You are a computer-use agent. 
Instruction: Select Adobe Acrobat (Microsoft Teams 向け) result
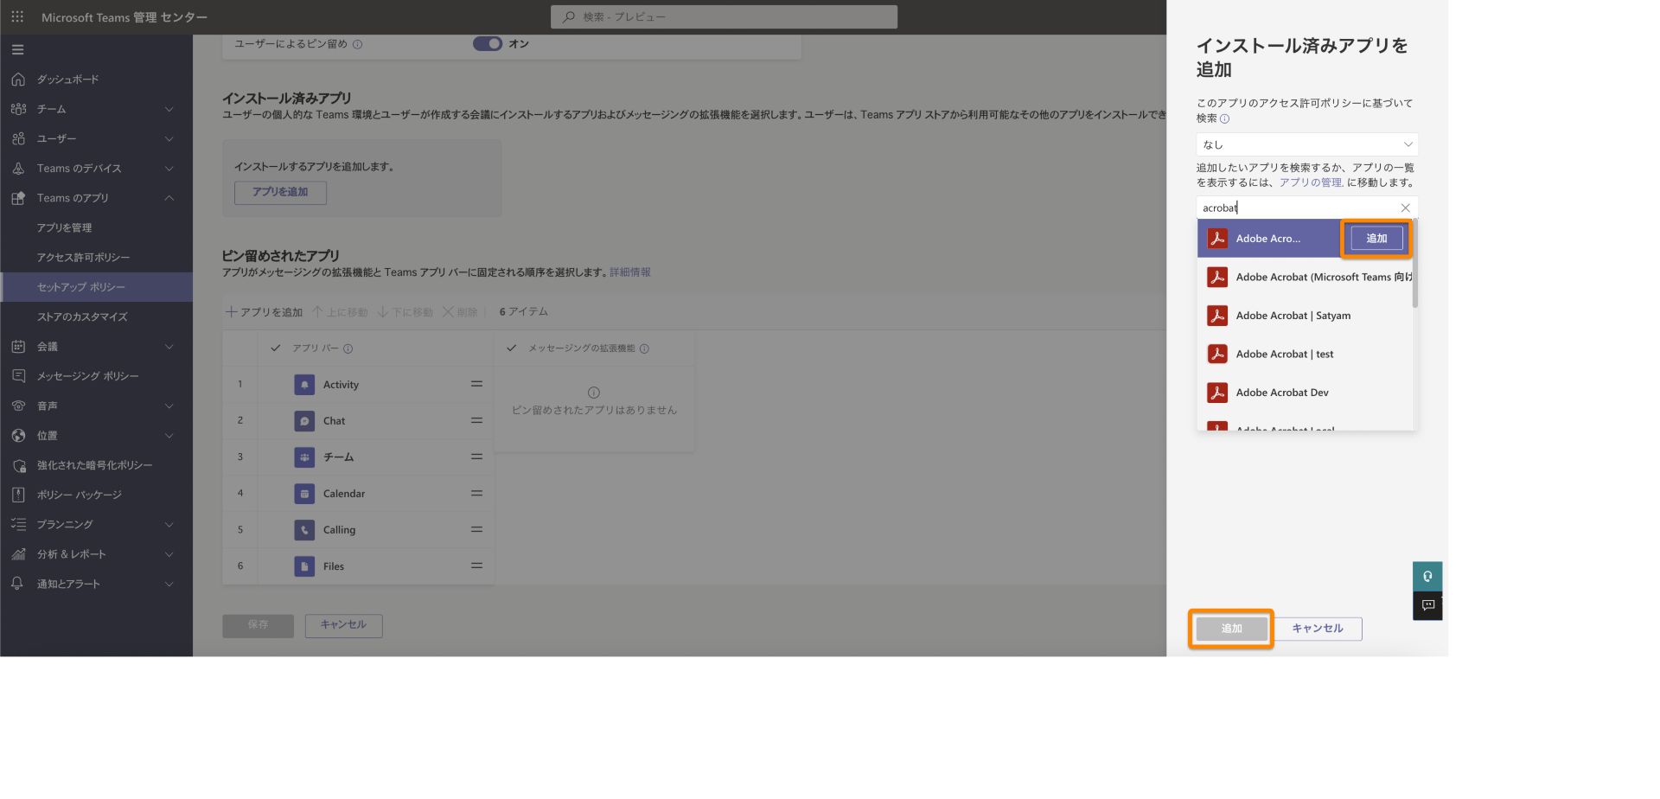point(1305,278)
